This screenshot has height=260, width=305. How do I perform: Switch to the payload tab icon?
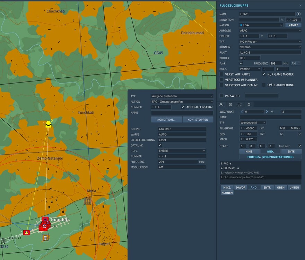pyautogui.click(x=230, y=104)
